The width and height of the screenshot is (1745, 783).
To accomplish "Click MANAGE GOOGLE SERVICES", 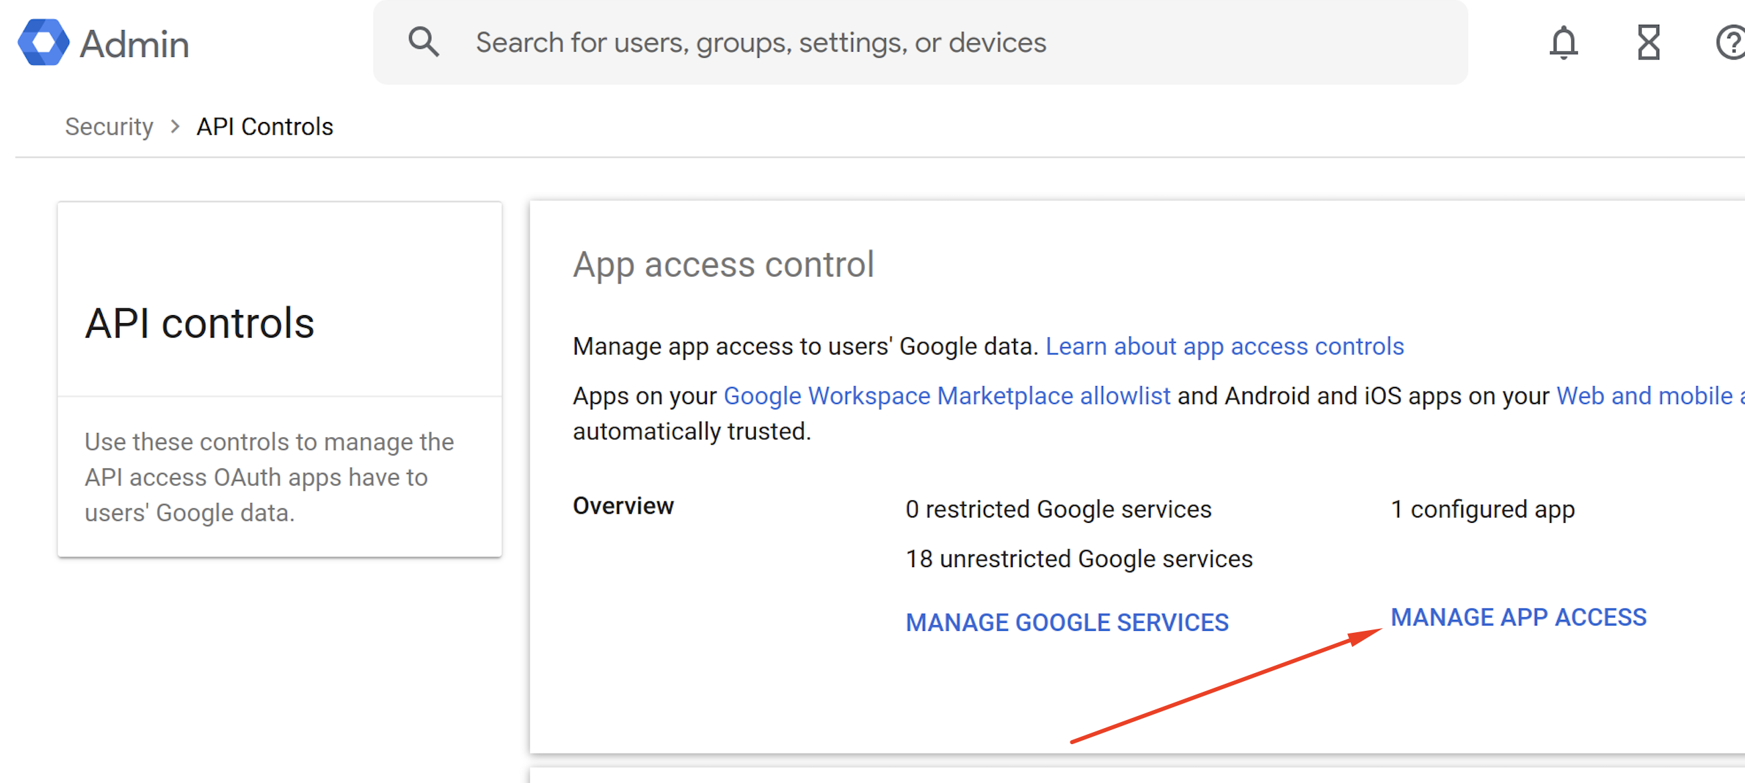I will (x=1067, y=623).
